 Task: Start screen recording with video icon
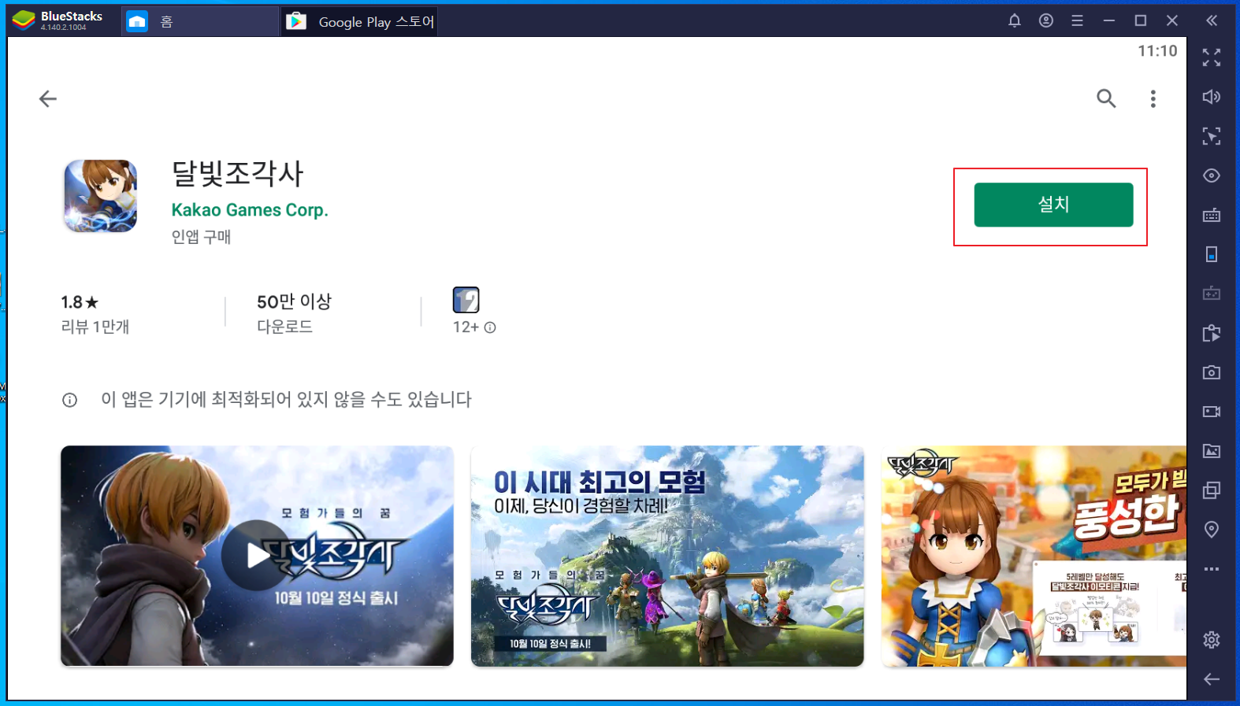(1212, 412)
